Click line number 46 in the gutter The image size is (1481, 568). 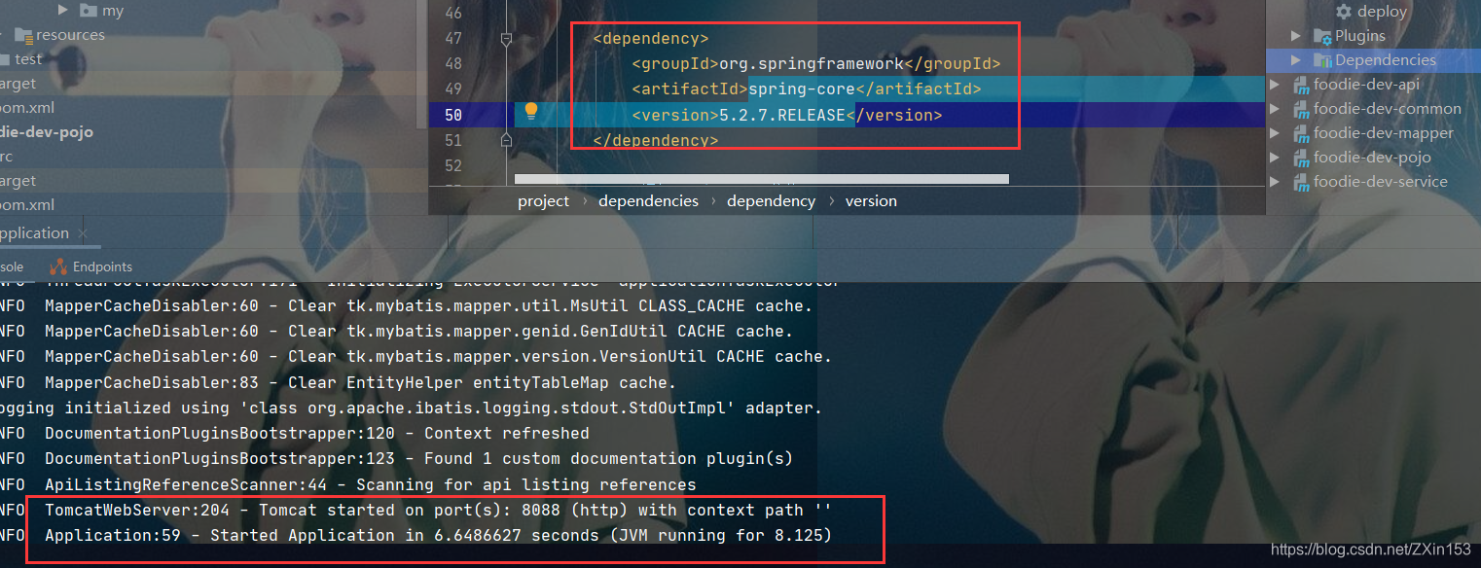(x=452, y=14)
